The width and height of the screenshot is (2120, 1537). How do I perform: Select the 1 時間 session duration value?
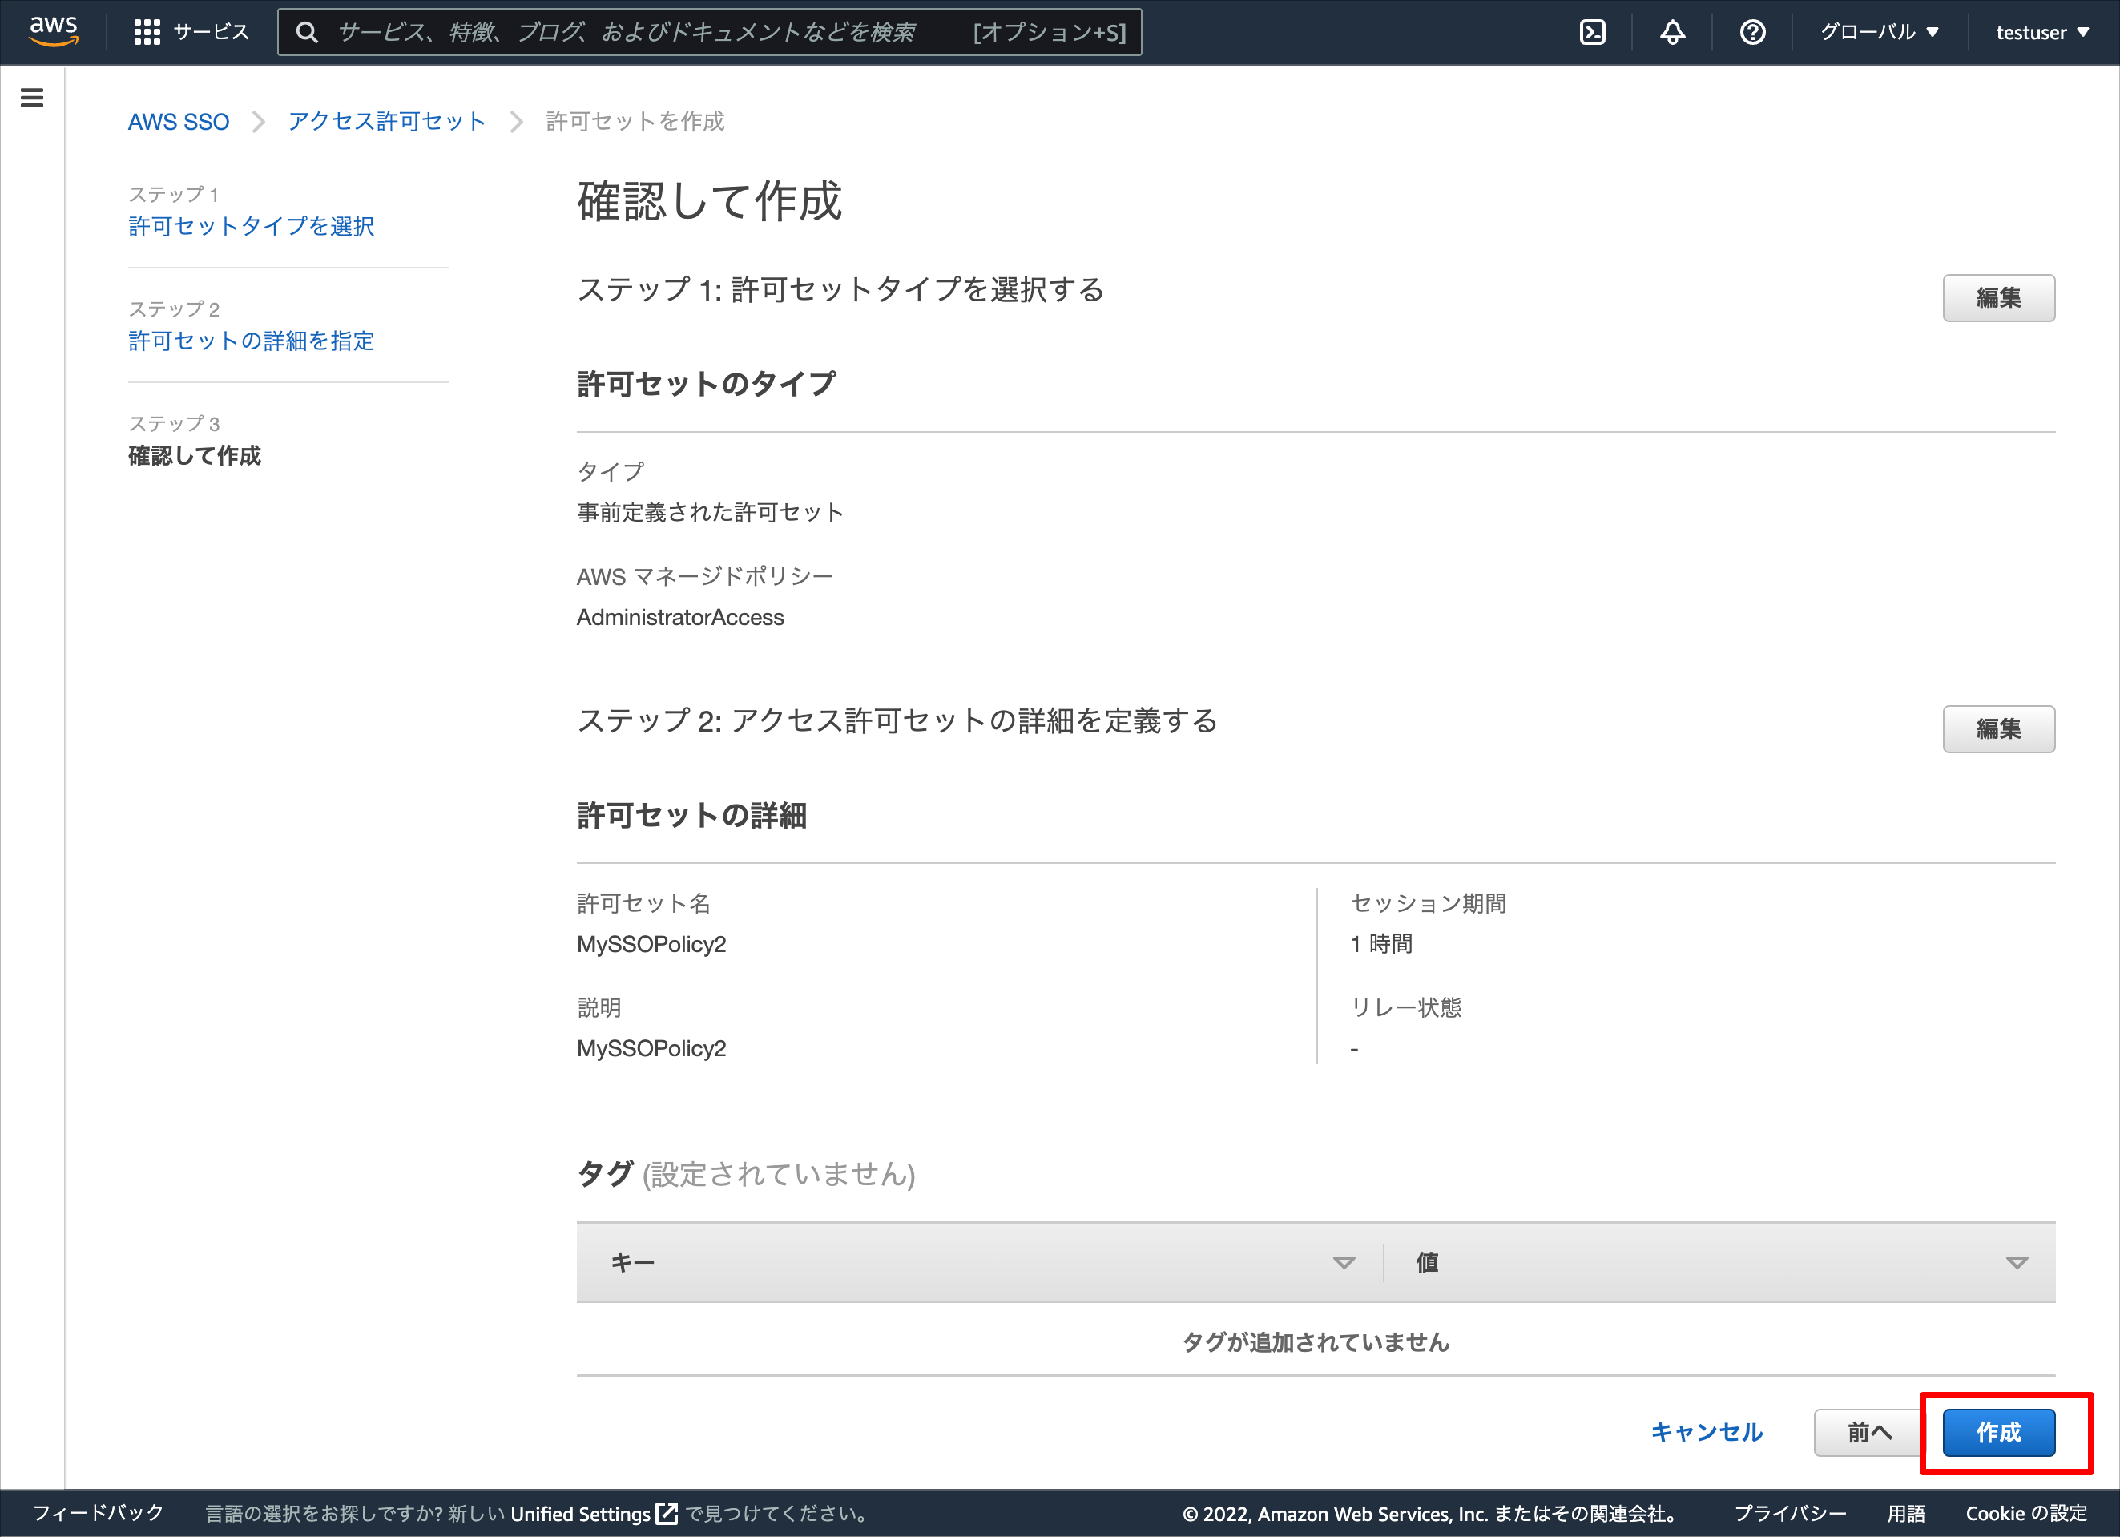1380,944
